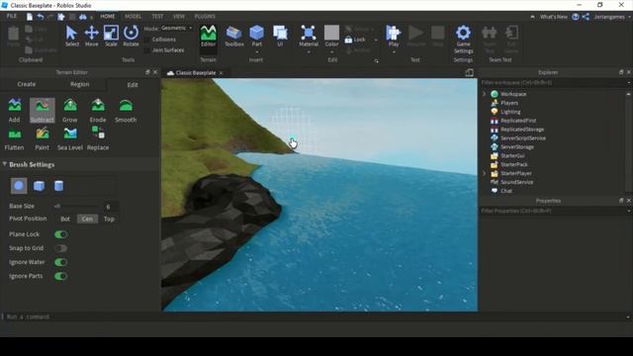
Task: Open the Color dropdown arrow
Action: (332, 52)
